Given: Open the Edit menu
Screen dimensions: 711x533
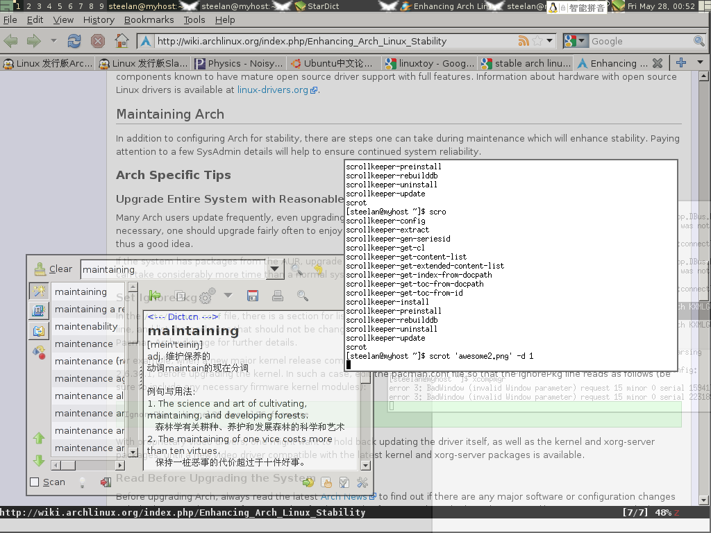Looking at the screenshot, I should pos(35,20).
